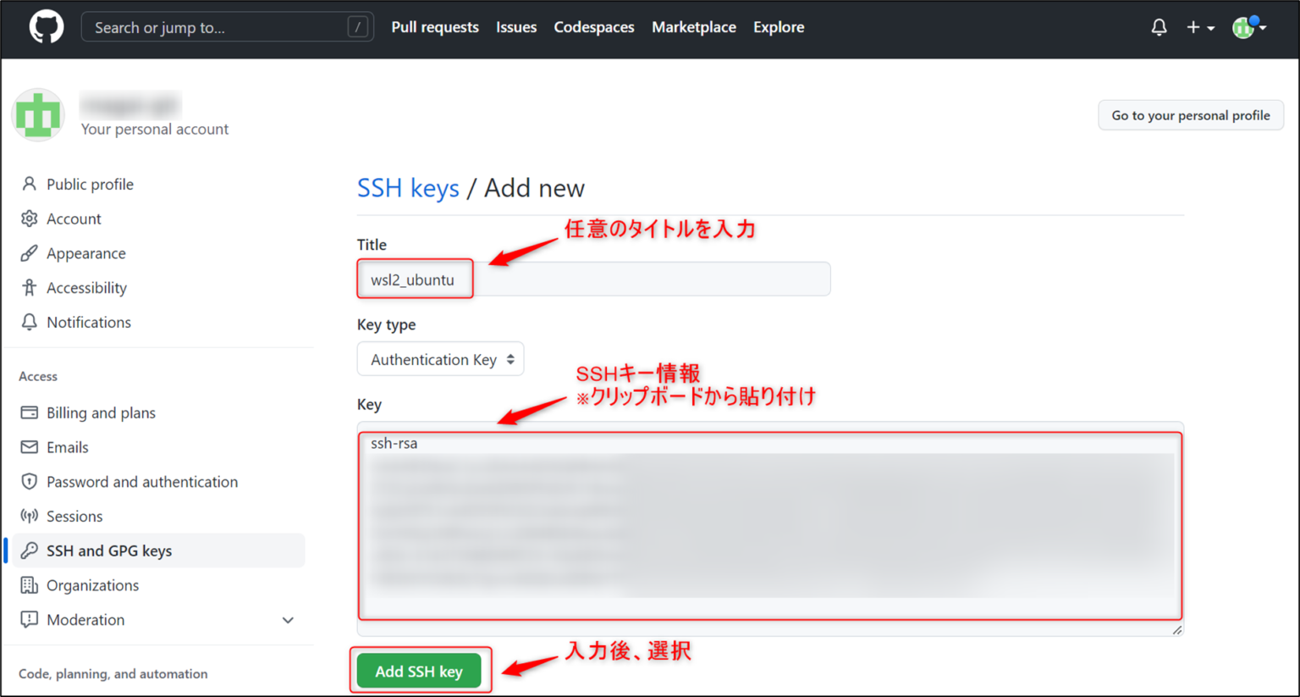The image size is (1300, 697).
Task: Follow the SSH keys breadcrumb link
Action: (408, 188)
